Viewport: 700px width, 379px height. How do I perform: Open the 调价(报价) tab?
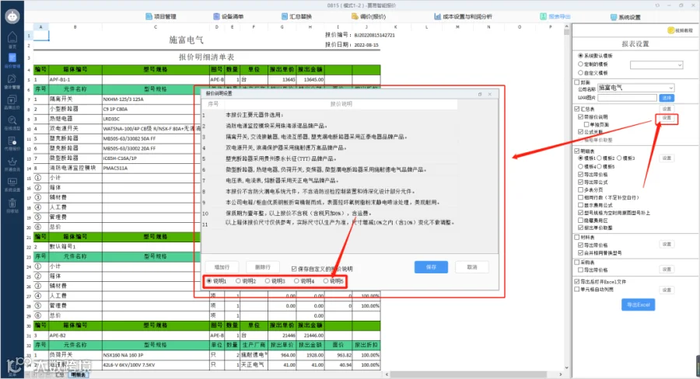coord(369,16)
